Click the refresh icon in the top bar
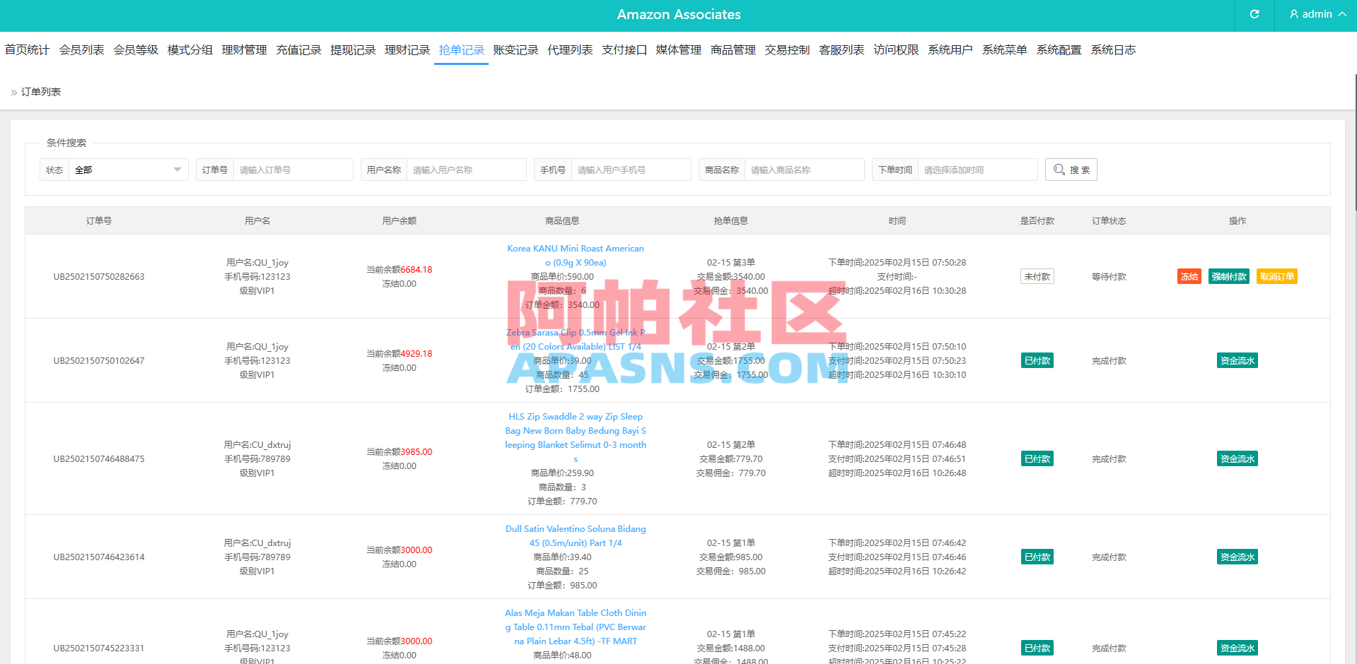 click(x=1254, y=14)
